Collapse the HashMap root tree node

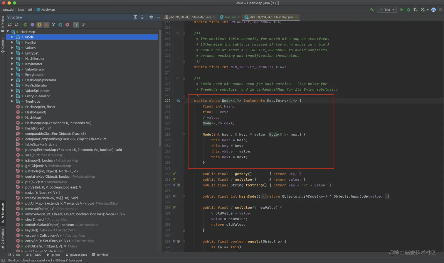click(x=8, y=32)
